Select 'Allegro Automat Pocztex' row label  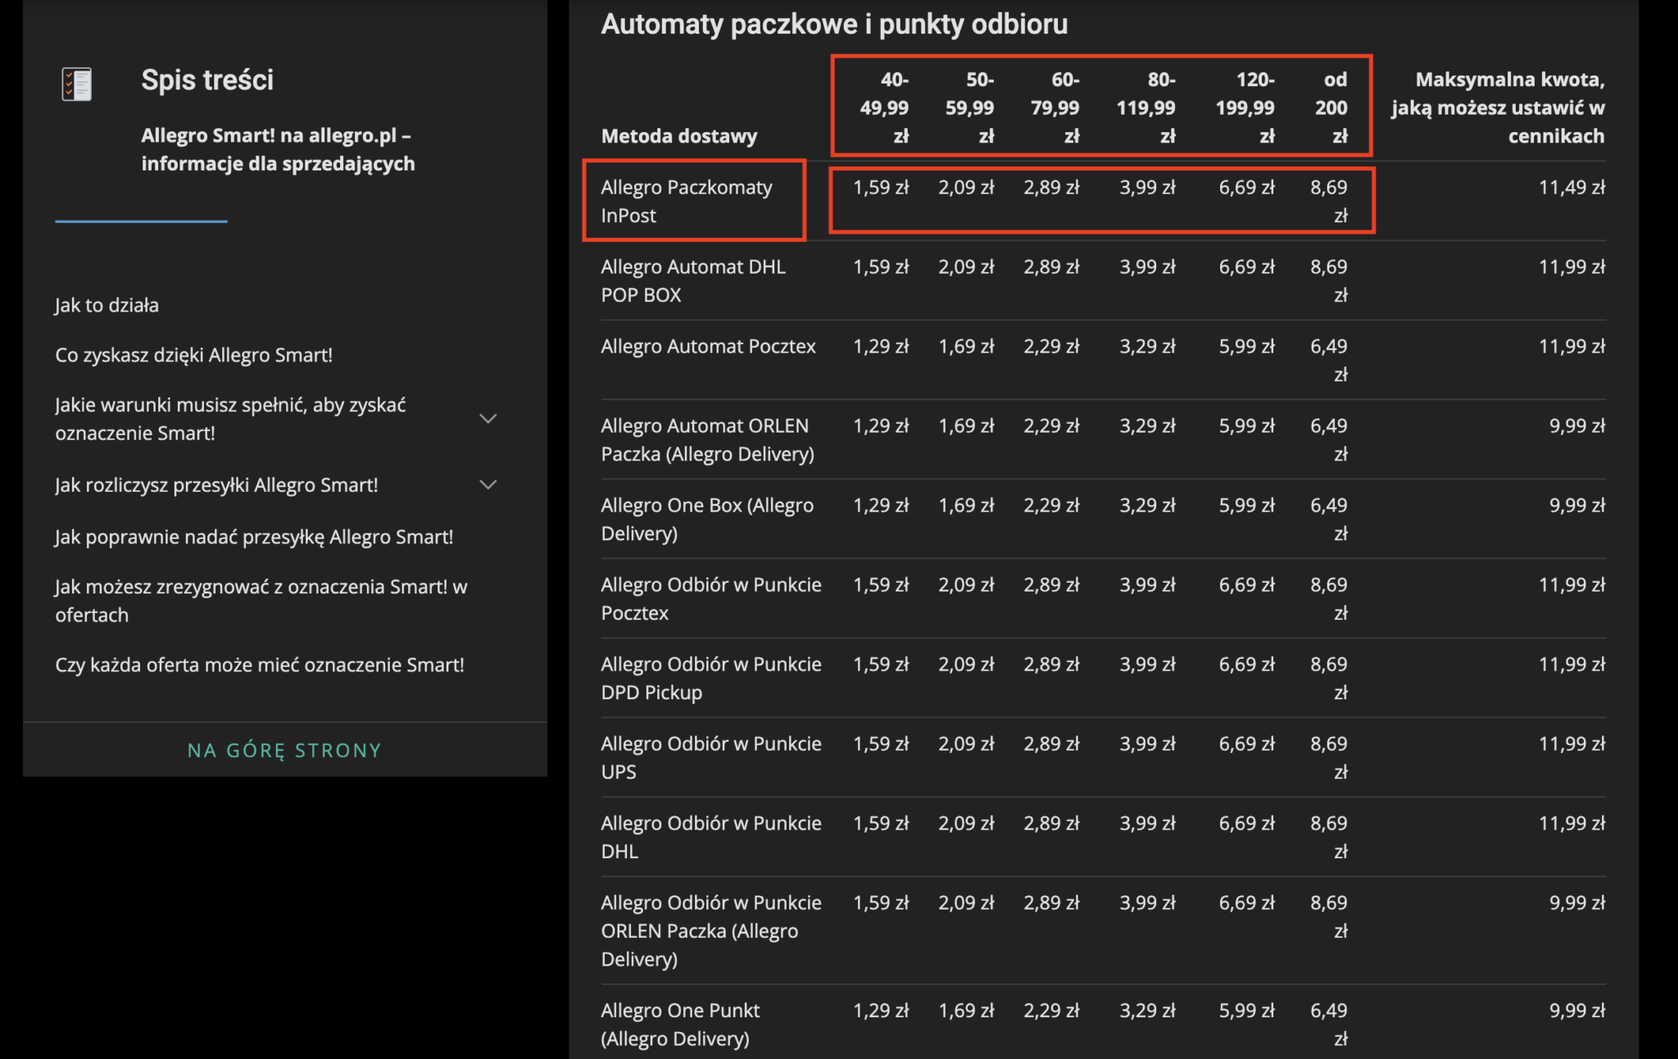point(708,346)
